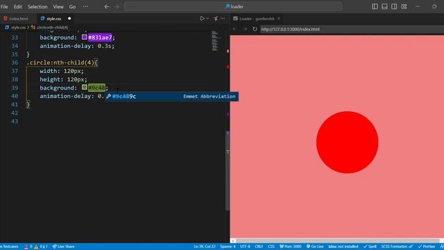Toggle the bottom panel layout icon

(x=384, y=6)
